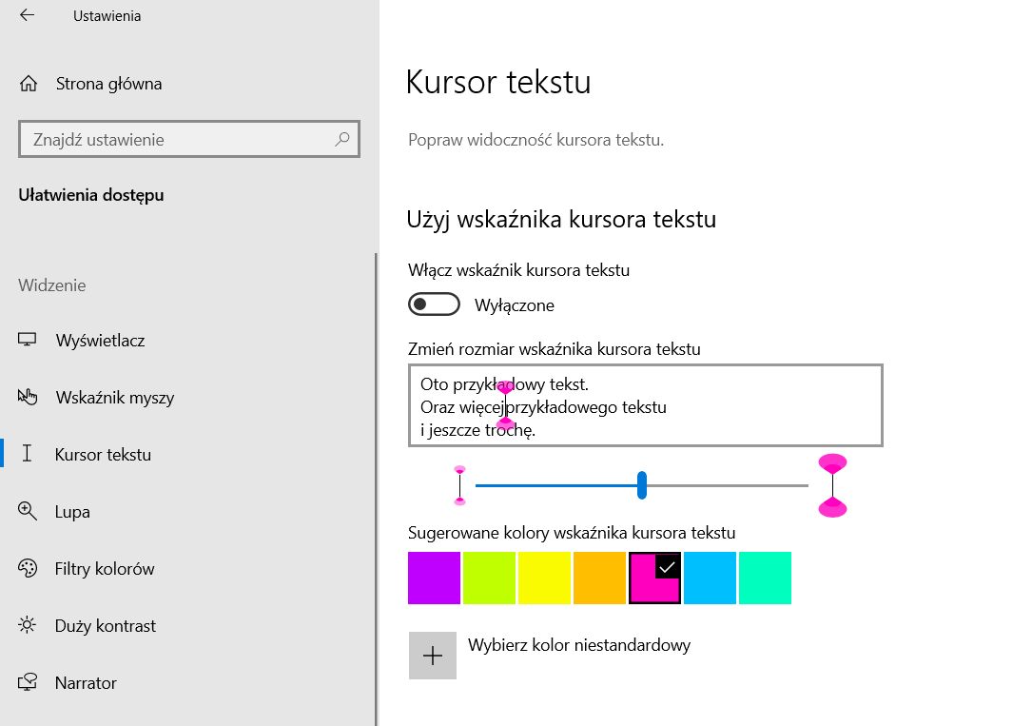Open Duży kontrast settings
The width and height of the screenshot is (1032, 726).
pos(106,625)
